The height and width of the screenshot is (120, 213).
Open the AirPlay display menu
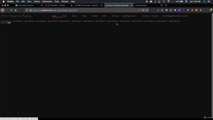click(159, 1)
